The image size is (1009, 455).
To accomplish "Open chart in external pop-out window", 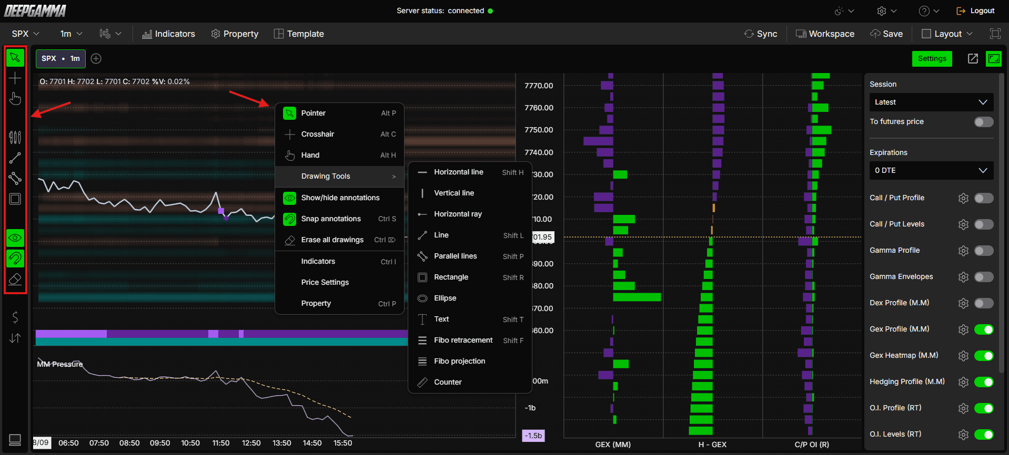I will pyautogui.click(x=973, y=59).
